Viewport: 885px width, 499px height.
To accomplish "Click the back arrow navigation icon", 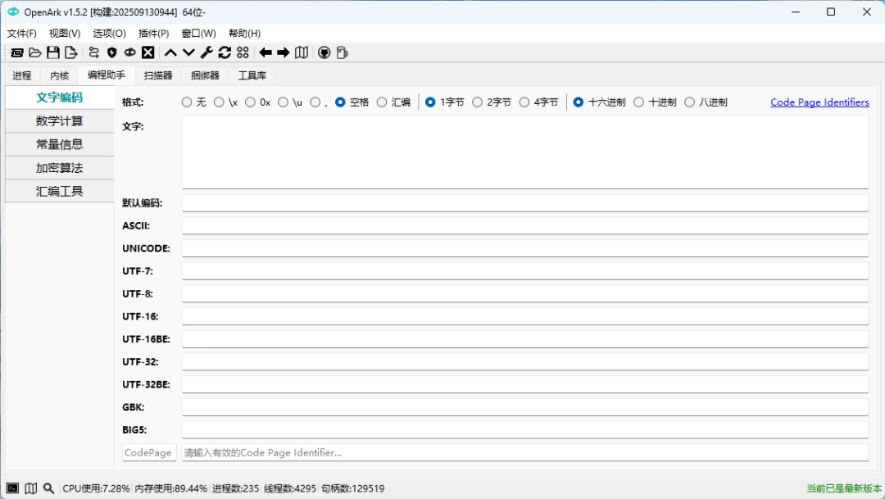I will [265, 52].
